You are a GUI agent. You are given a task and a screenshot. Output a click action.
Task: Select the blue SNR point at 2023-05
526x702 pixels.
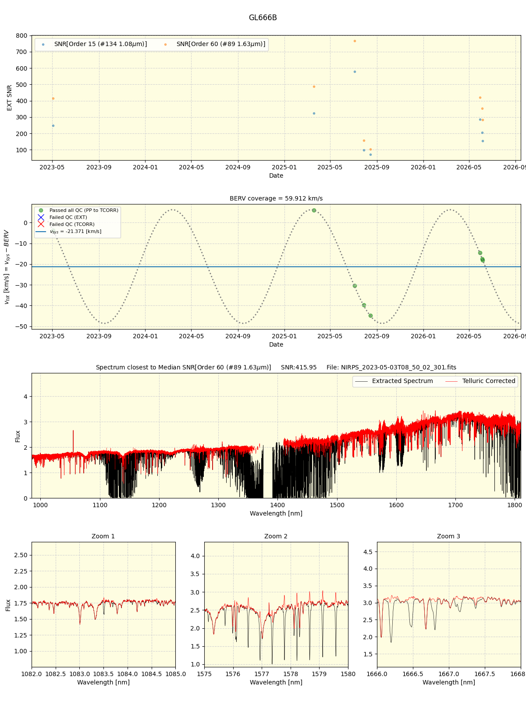click(x=53, y=125)
